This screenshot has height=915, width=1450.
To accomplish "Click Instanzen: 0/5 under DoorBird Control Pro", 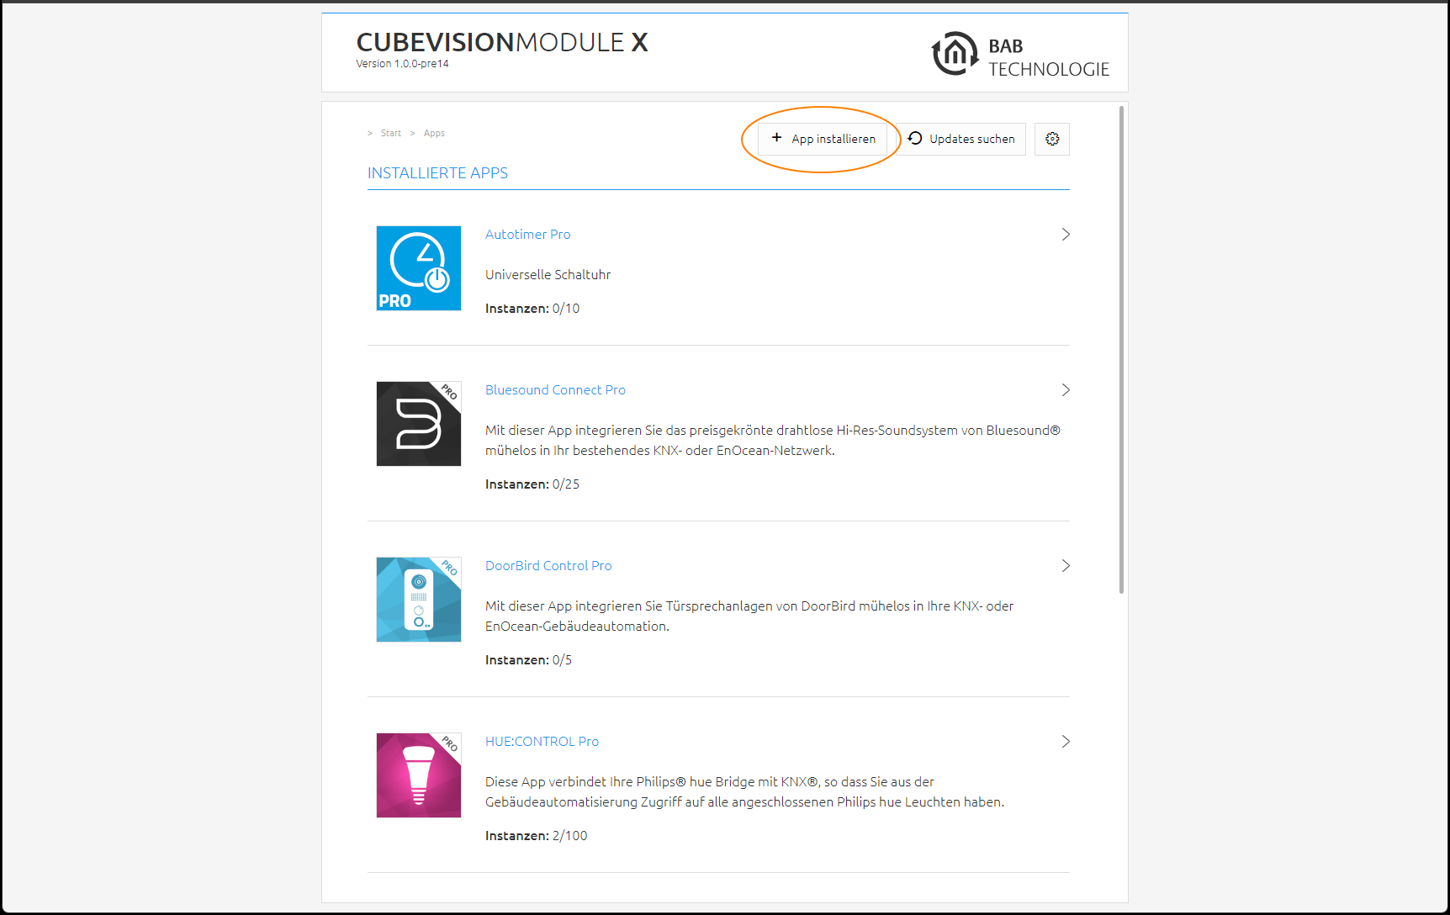I will 528,660.
